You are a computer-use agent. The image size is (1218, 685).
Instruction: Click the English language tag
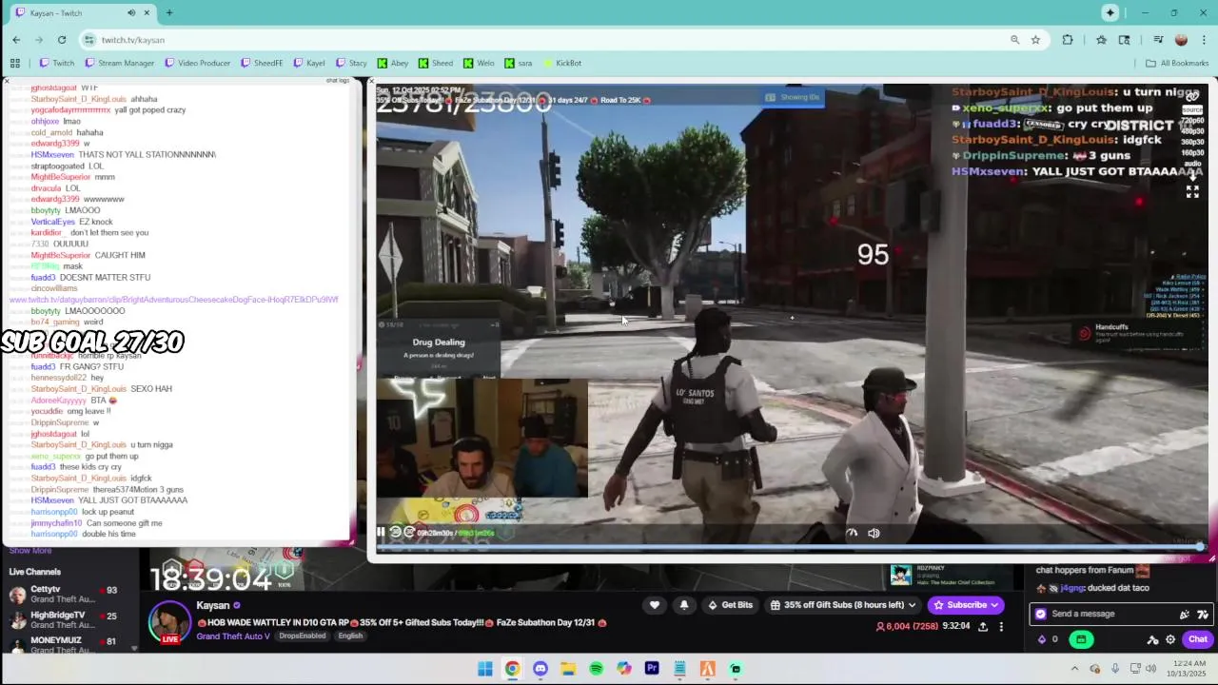(x=350, y=636)
